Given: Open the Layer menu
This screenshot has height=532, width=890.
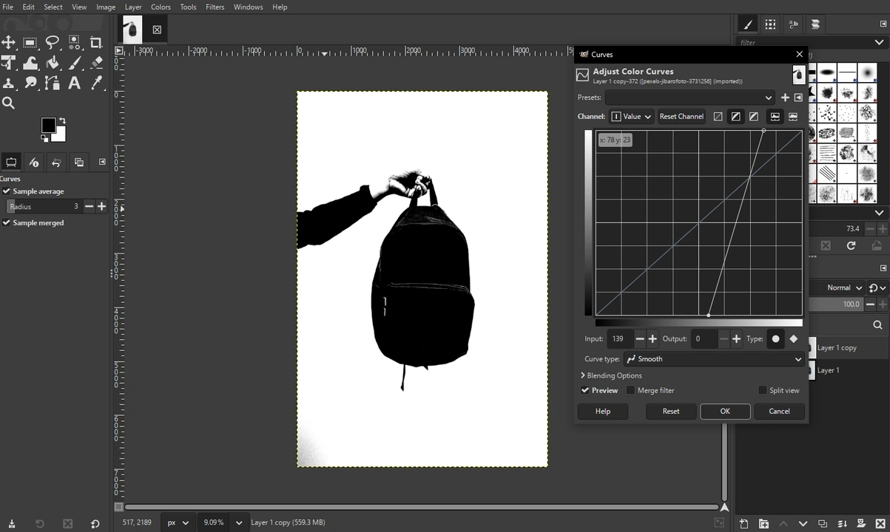Looking at the screenshot, I should [133, 7].
